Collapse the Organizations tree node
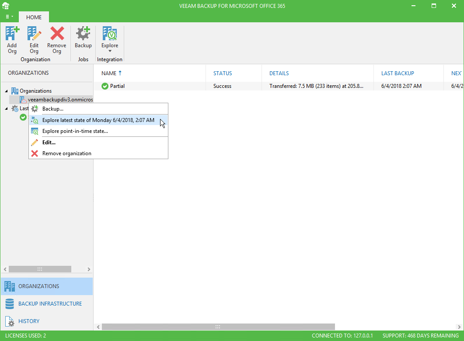This screenshot has width=464, height=341. click(x=6, y=91)
